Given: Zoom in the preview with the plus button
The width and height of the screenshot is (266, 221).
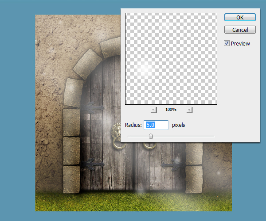Looking at the screenshot, I should [189, 110].
